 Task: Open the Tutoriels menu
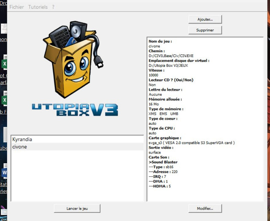tap(38, 7)
